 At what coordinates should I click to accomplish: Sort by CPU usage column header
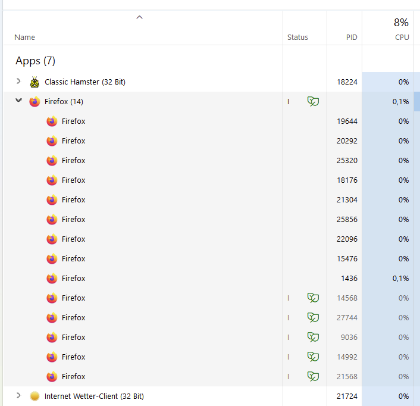[402, 37]
